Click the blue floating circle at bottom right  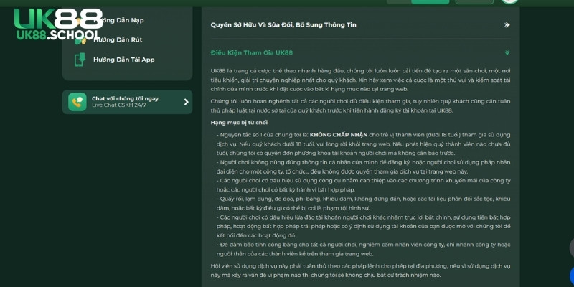pyautogui.click(x=571, y=276)
